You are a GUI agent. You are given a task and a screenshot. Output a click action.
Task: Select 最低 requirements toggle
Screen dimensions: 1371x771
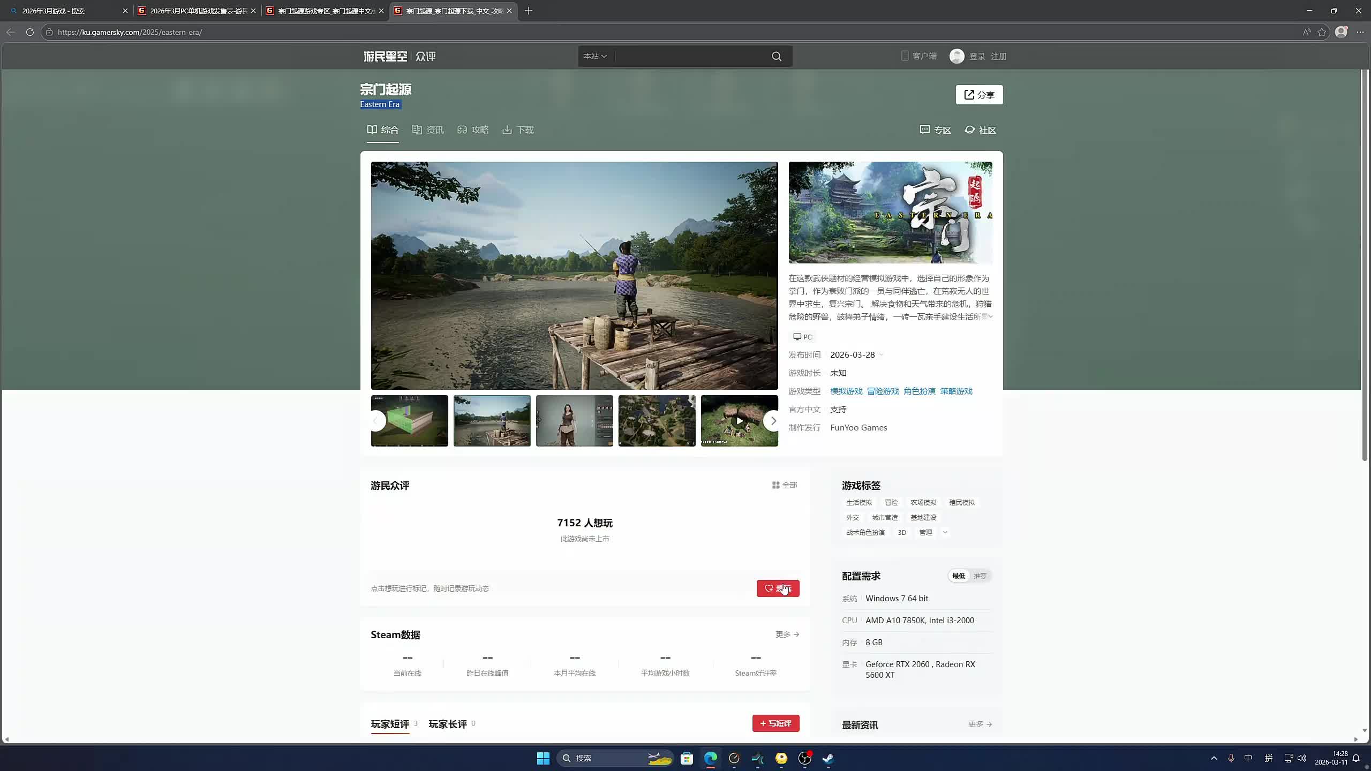(x=959, y=576)
